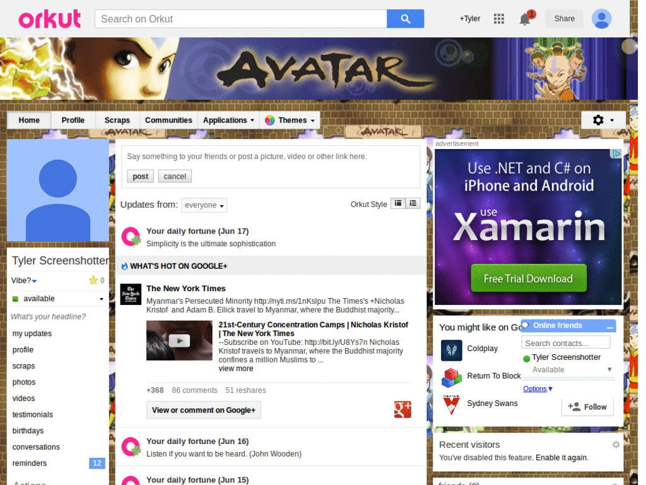Open the Communities tab
This screenshot has width=646, height=485.
click(168, 121)
